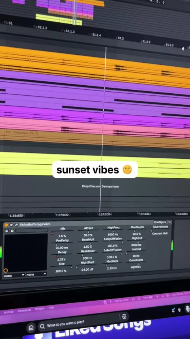
Task: Click the Wi-Fi icon in the macOS menu bar
Action: [x=157, y=297]
